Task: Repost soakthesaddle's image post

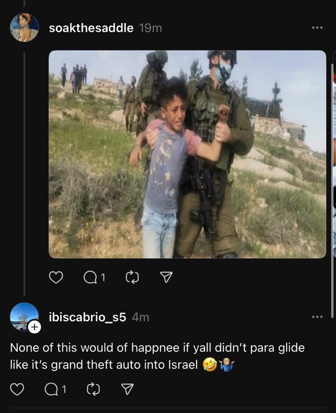Action: (132, 277)
